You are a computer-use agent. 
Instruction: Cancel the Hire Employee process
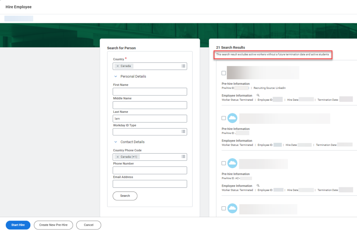pos(89,225)
